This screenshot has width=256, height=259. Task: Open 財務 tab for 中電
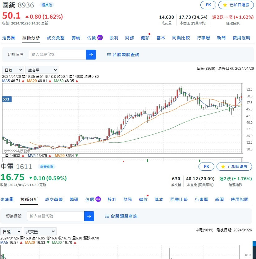(128, 199)
